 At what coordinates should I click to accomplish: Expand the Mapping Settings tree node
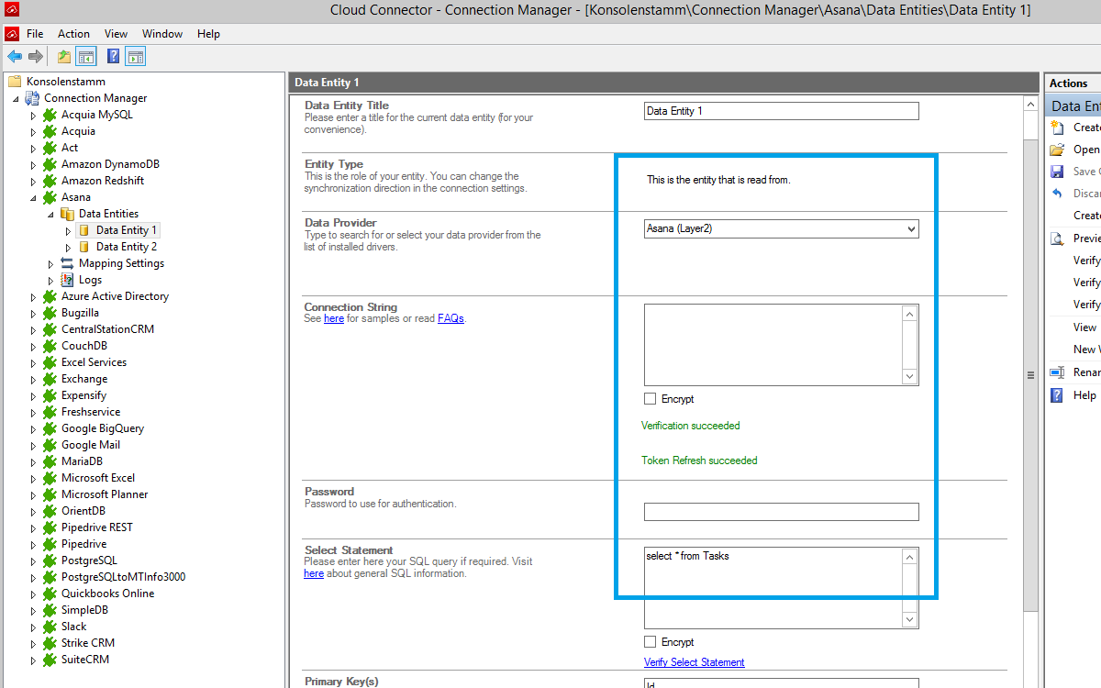(50, 263)
